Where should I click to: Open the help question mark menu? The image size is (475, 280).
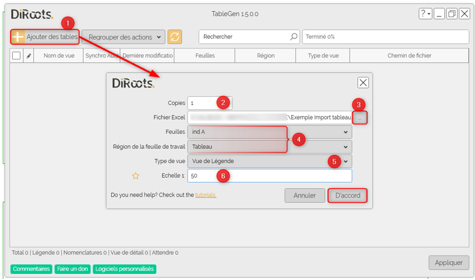tap(425, 14)
